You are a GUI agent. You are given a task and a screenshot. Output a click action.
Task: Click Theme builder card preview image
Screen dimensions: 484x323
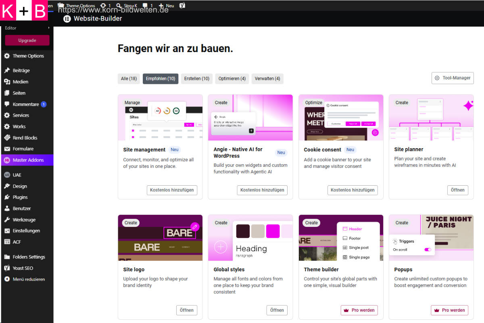point(341,238)
